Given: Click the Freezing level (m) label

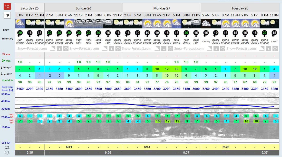Looking at the screenshot, I should (x=7, y=88).
